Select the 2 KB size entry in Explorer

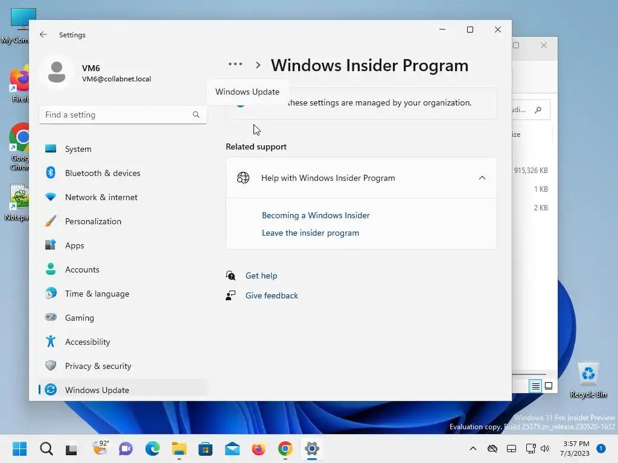click(541, 207)
